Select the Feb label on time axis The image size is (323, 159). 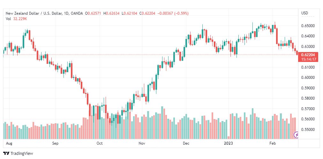point(273,143)
